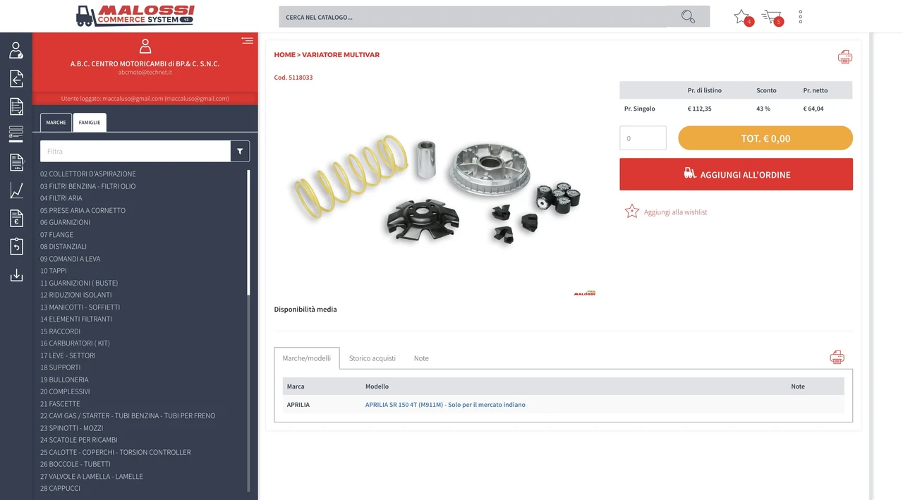Select 08 DISTANZIALI family

[x=63, y=247]
